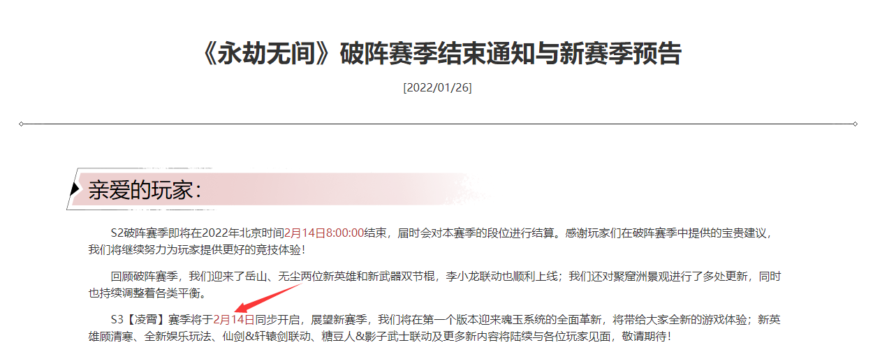Click the right diamond on the divider line
873x352 pixels.
[855, 124]
